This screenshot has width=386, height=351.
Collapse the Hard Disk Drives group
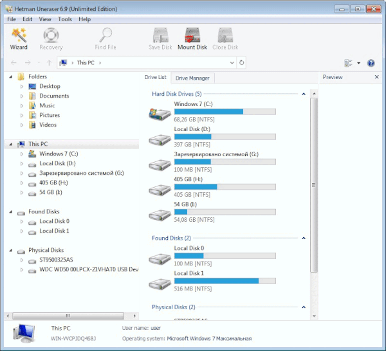304,94
